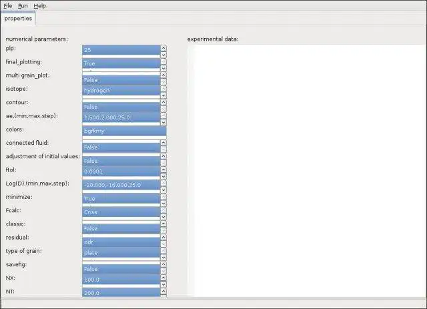The height and width of the screenshot is (309, 427).
Task: Select the 200.0 NT value
Action: [x=121, y=293]
